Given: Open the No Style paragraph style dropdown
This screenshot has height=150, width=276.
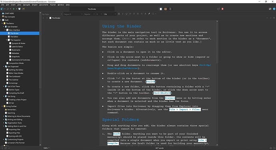Looking at the screenshot, I should tap(52, 14).
